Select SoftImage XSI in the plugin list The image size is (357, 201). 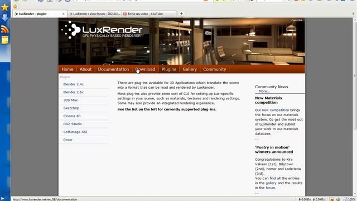point(75,132)
